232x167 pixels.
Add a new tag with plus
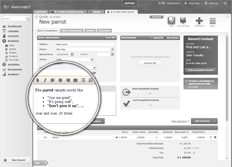[46, 163]
